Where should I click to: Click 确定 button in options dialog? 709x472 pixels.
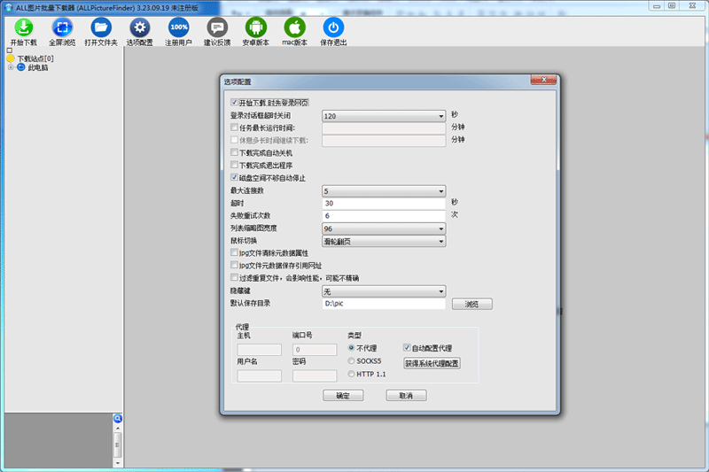click(343, 396)
